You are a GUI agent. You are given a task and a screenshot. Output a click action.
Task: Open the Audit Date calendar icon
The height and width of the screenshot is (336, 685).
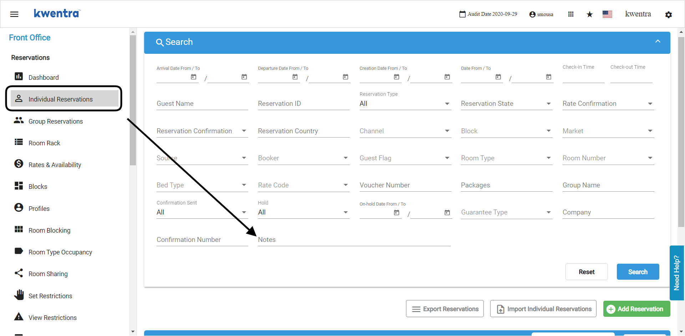pos(462,14)
